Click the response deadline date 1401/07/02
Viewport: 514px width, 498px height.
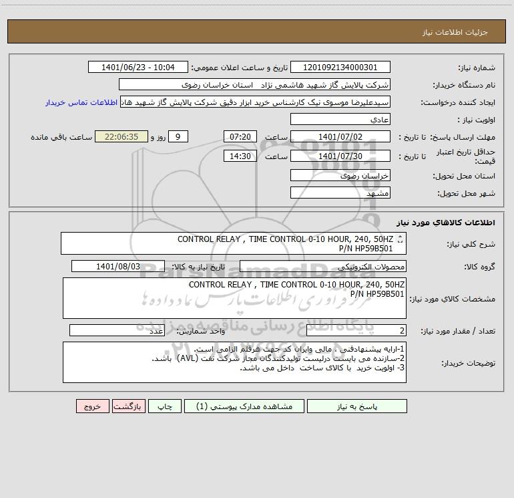[340, 136]
